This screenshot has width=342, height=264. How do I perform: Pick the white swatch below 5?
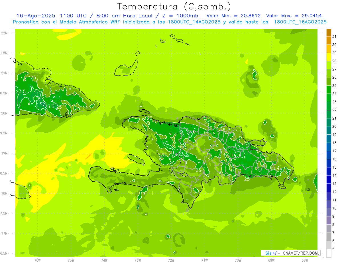(329, 253)
